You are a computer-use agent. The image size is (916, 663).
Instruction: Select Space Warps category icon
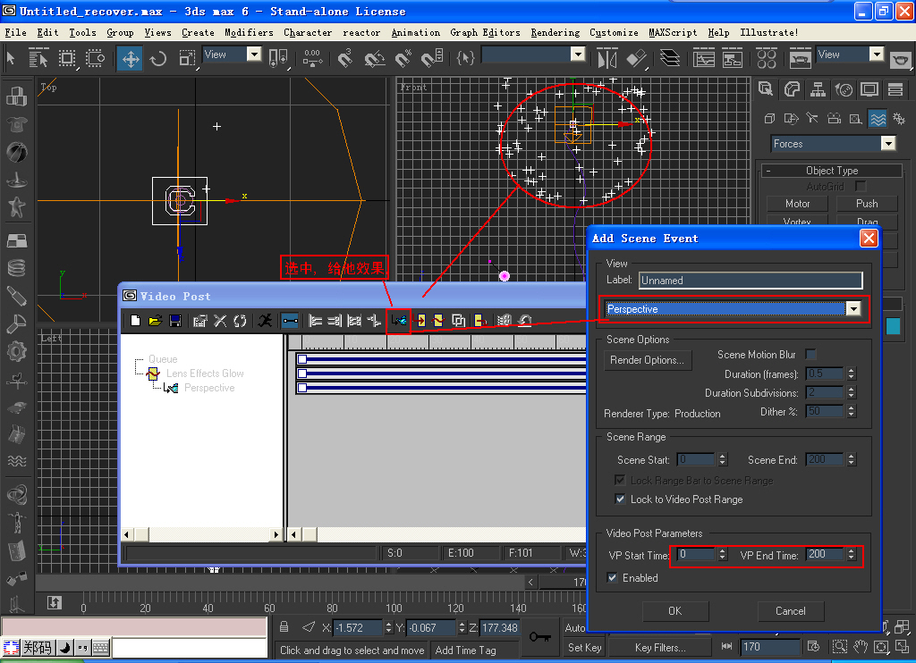tap(878, 119)
